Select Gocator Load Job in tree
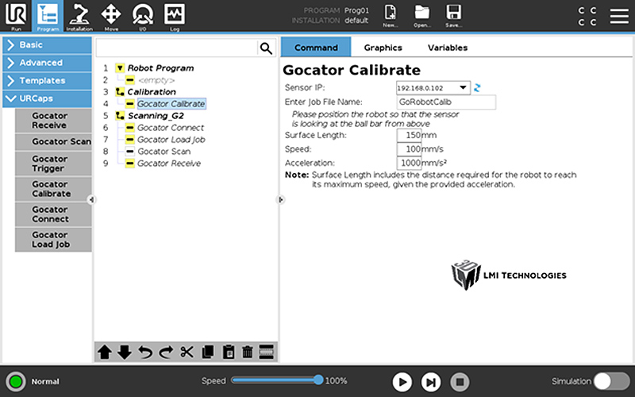This screenshot has height=397, width=635. (x=171, y=140)
